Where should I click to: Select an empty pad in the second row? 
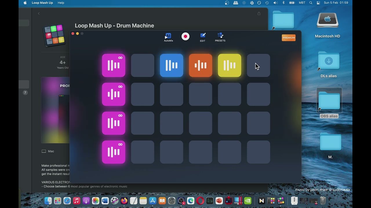[142, 94]
